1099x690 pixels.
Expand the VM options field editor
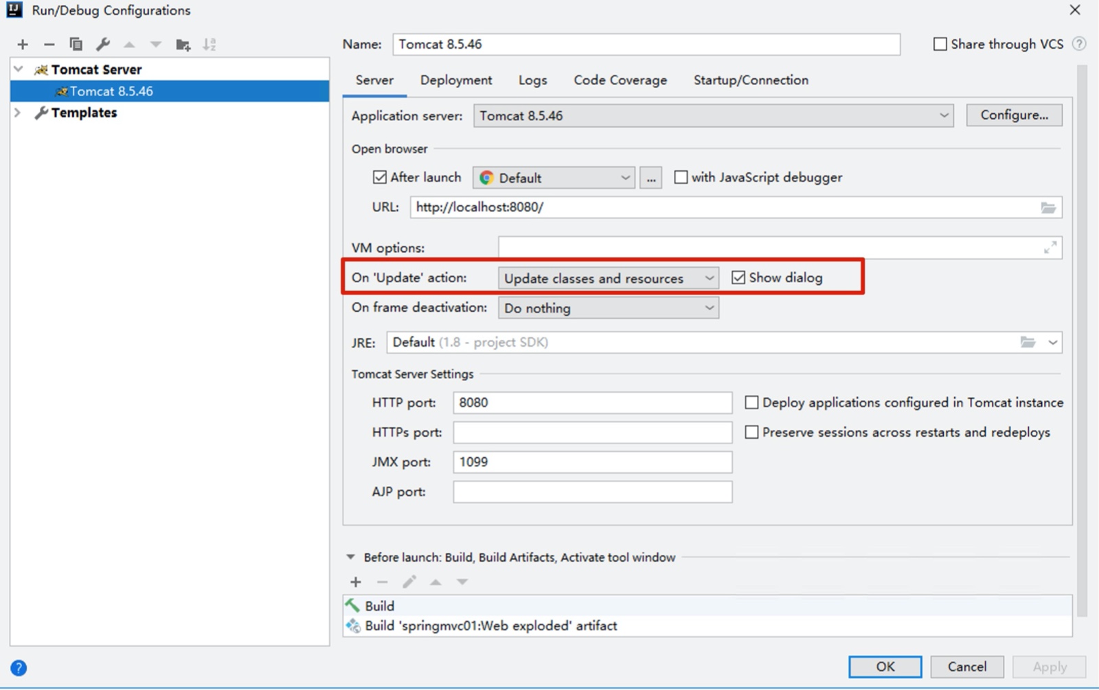1050,248
